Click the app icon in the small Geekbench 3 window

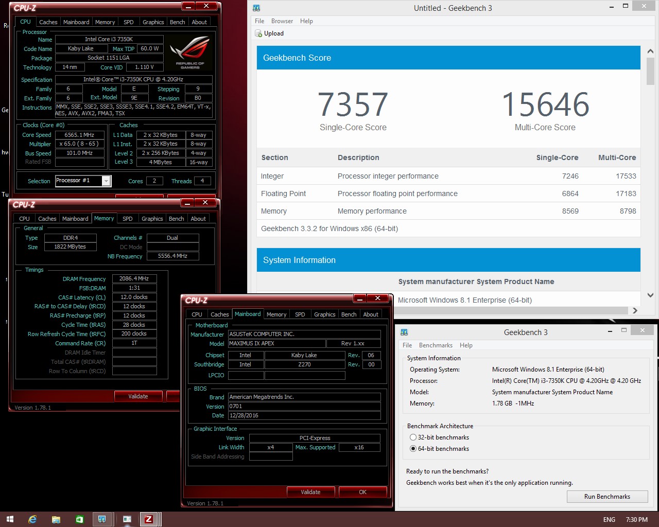pos(404,332)
